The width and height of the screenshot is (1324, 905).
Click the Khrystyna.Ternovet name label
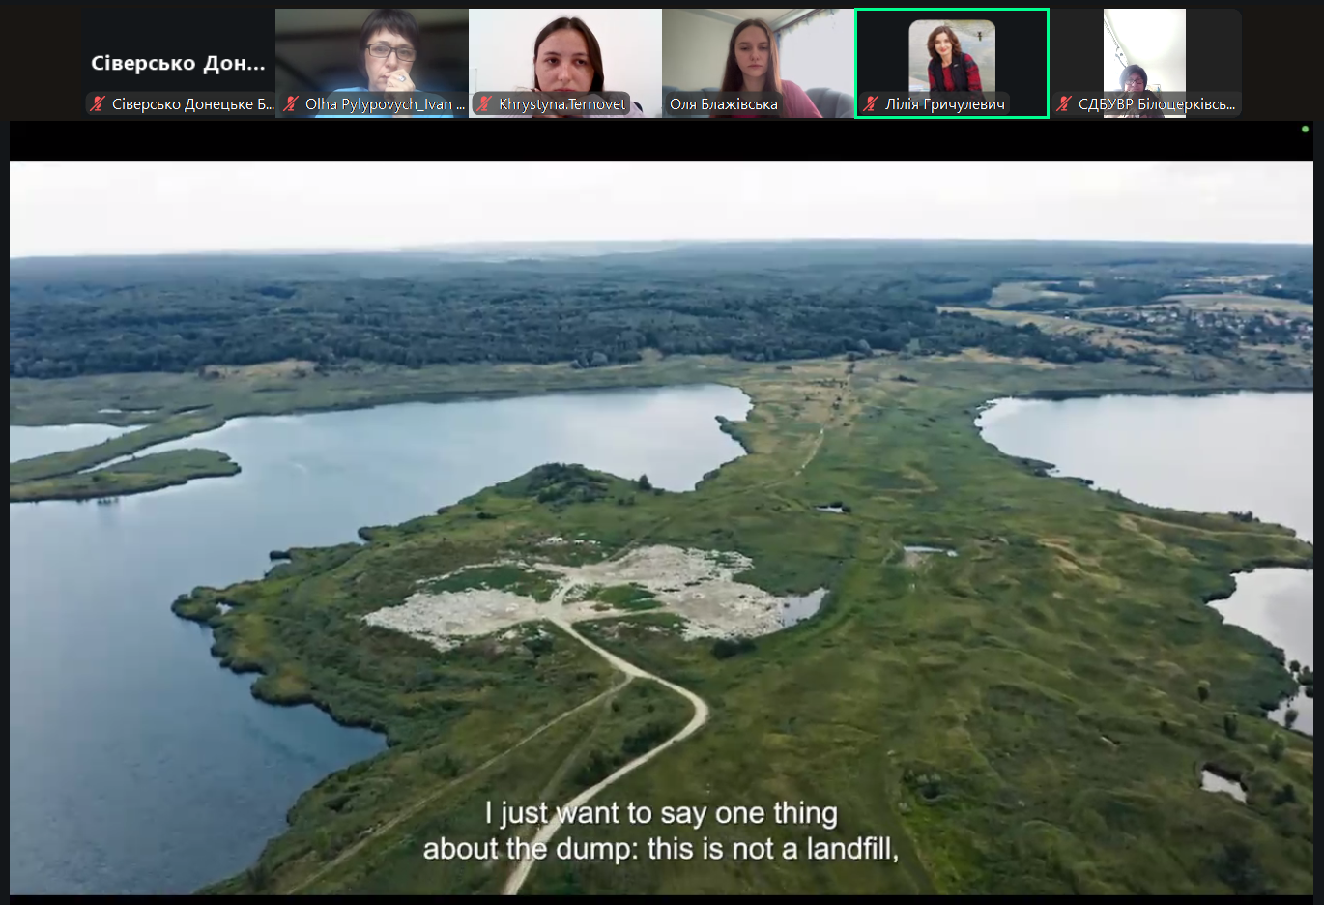561,104
